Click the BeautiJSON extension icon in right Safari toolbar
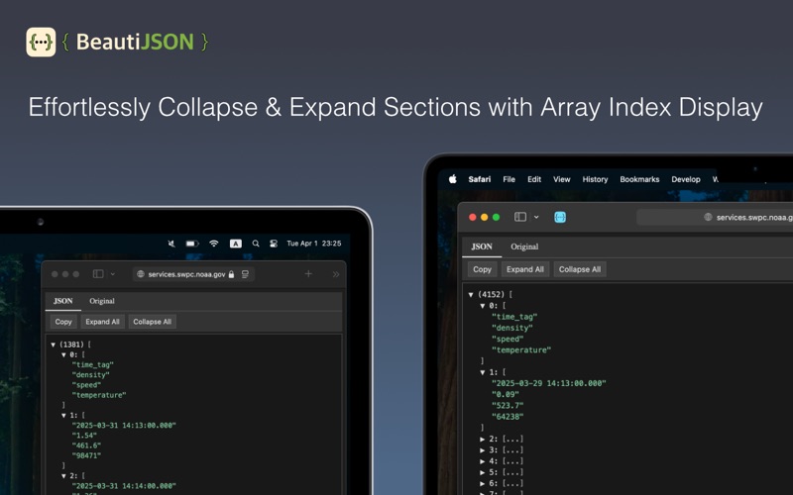Viewport: 793px width, 495px height. (560, 217)
